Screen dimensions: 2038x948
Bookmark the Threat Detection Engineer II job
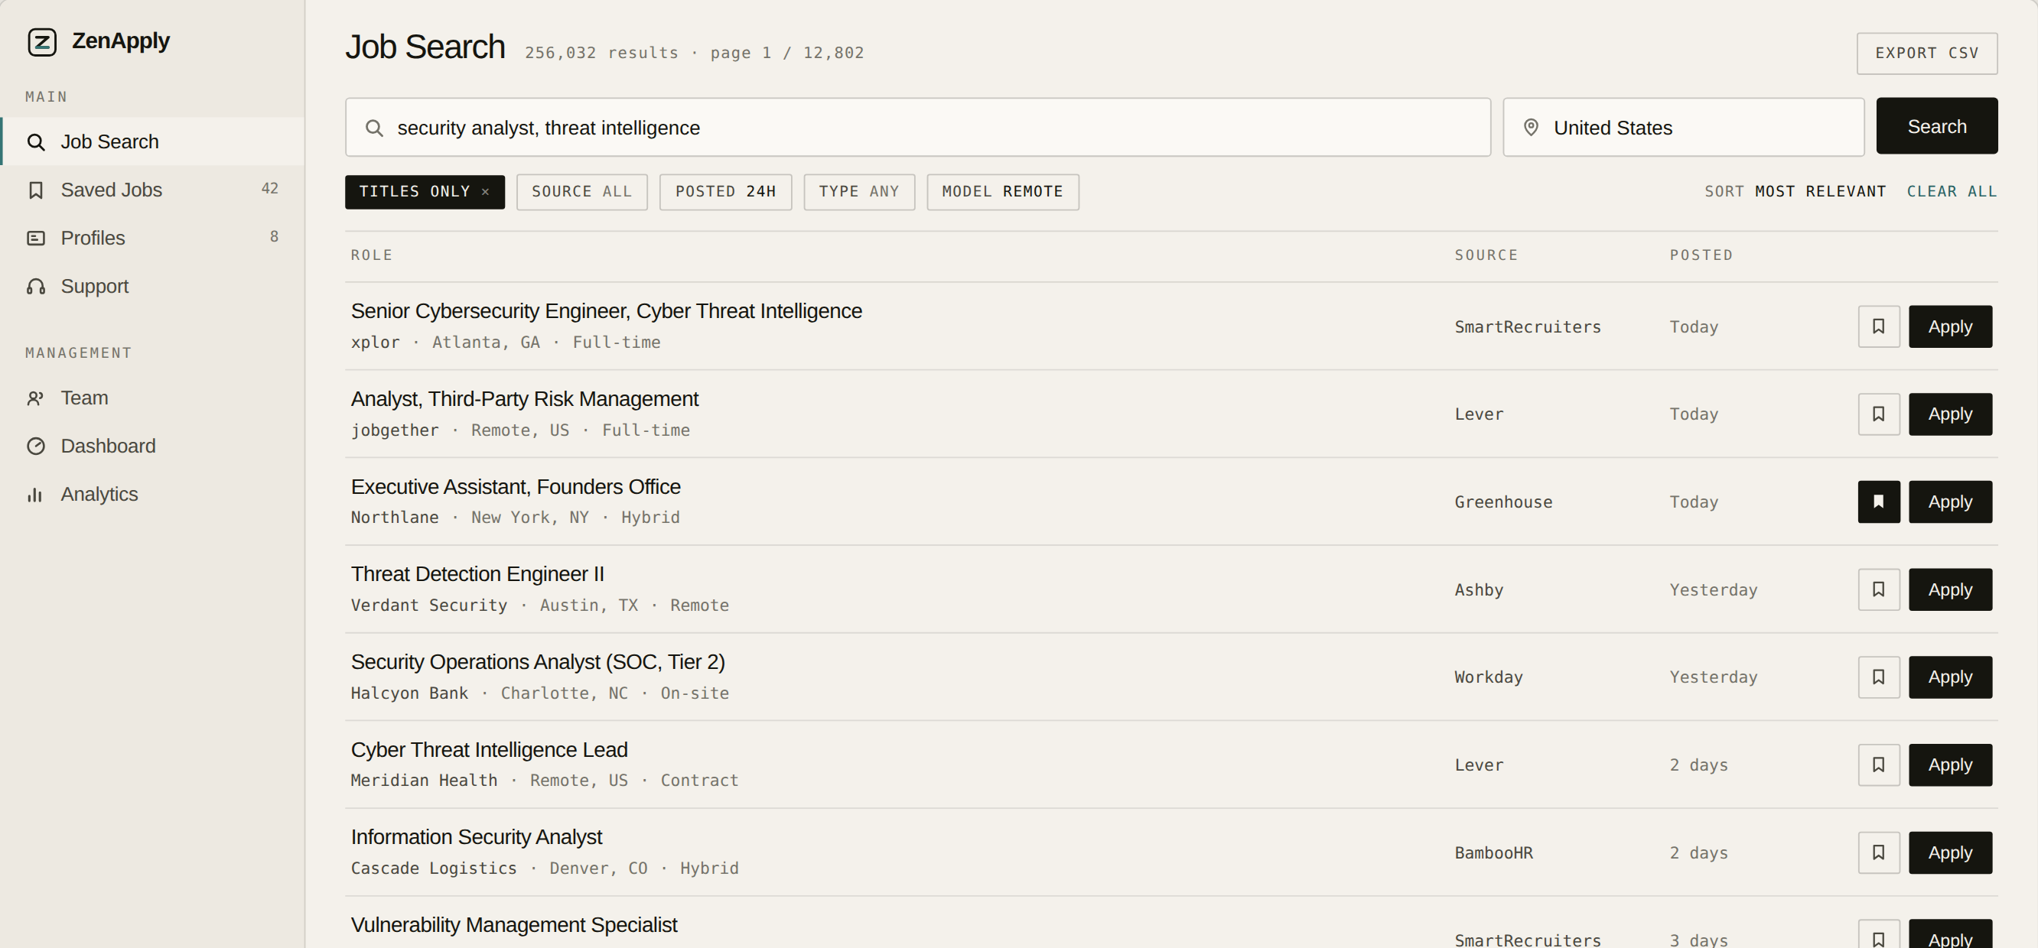[x=1879, y=590]
